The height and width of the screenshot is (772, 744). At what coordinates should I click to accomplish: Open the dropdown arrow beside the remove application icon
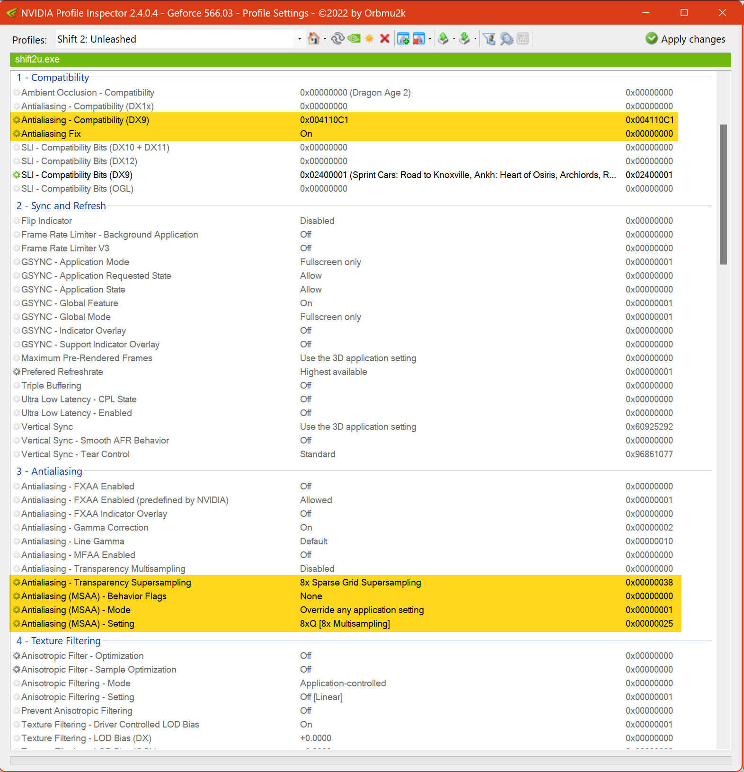[430, 39]
